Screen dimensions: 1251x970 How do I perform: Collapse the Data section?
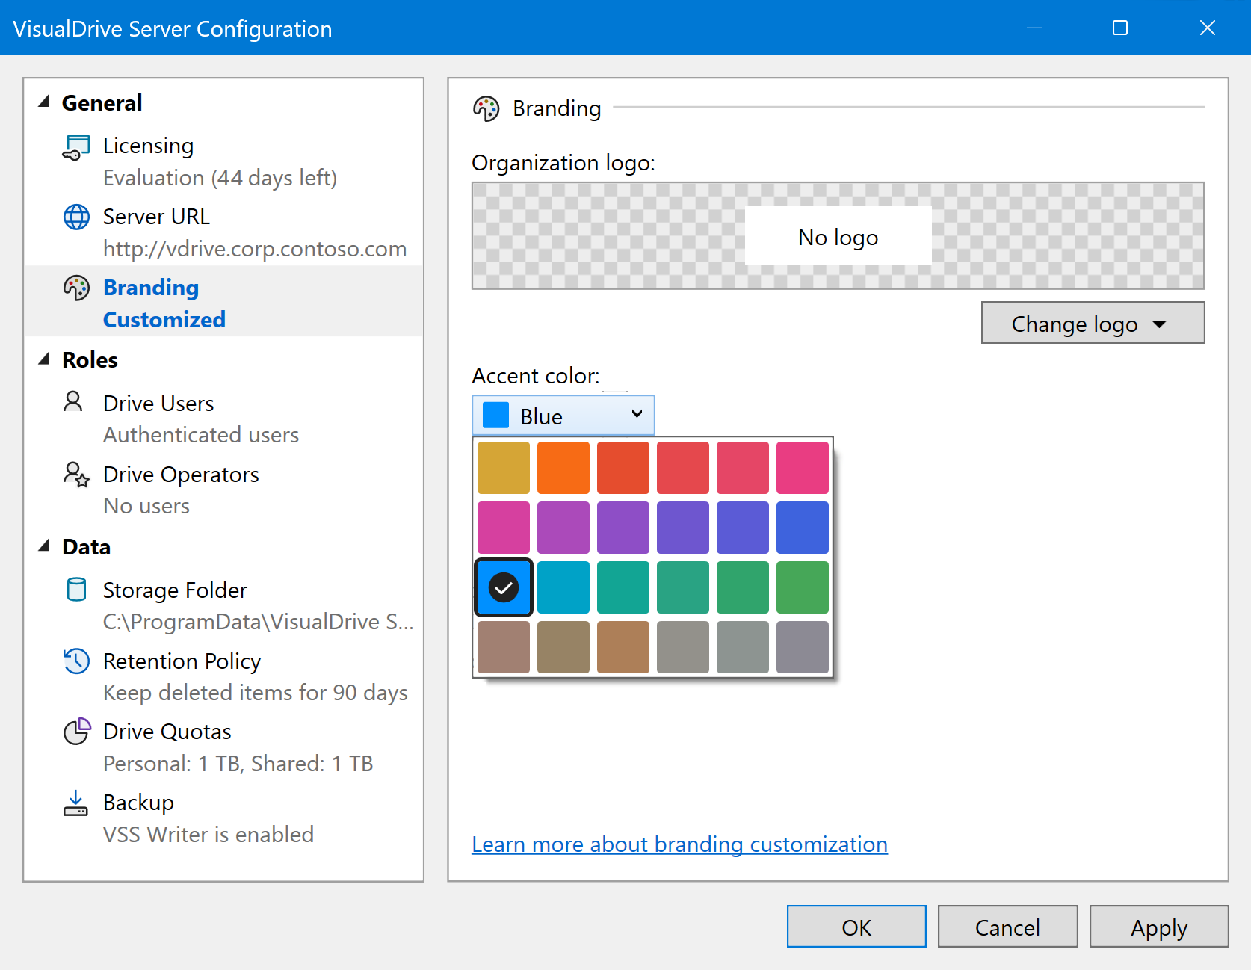44,546
